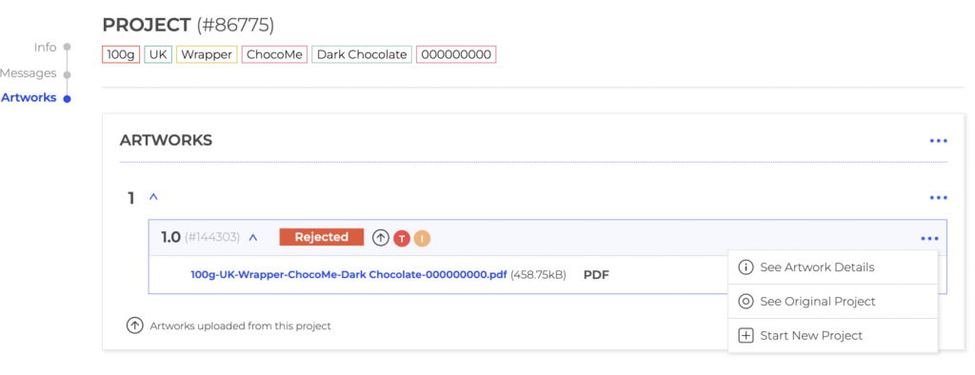Click three-dot menu of version 1.0 row
975x375 pixels.
pos(929,238)
